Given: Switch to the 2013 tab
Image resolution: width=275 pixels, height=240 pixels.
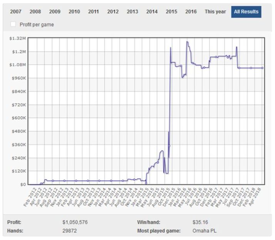Looking at the screenshot, I should coord(132,12).
